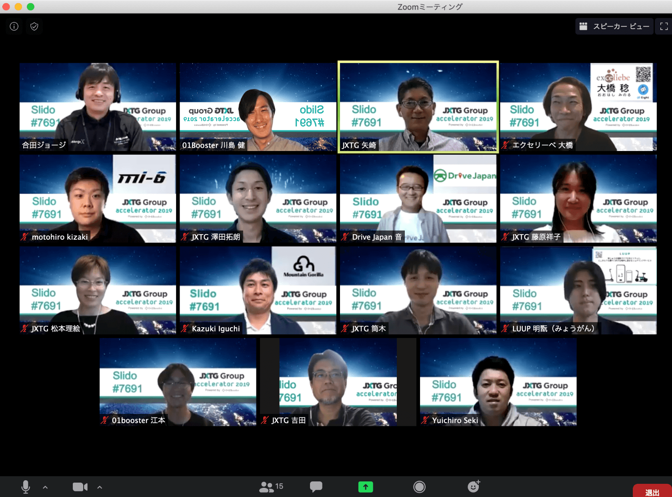Select the JXTG 松本理絵 video tile

coord(98,290)
